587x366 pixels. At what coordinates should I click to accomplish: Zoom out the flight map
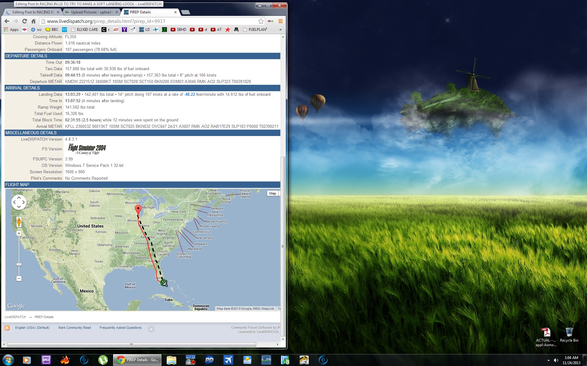[19, 278]
